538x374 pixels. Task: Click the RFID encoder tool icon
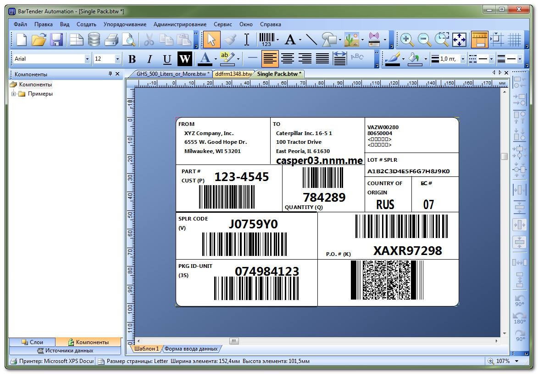click(374, 40)
